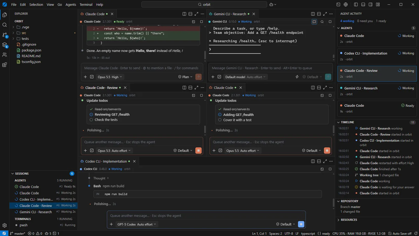Open the package.json file
This screenshot has height=236, width=419.
click(x=31, y=50)
